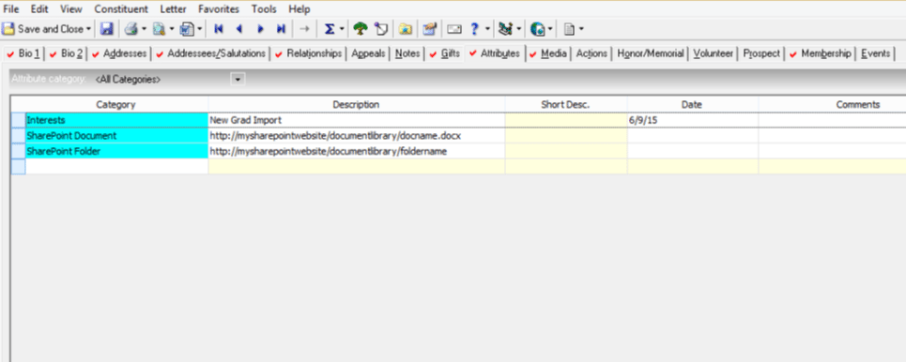The height and width of the screenshot is (362, 906).
Task: Open the Word merge dropdown arrow
Action: tap(200, 29)
